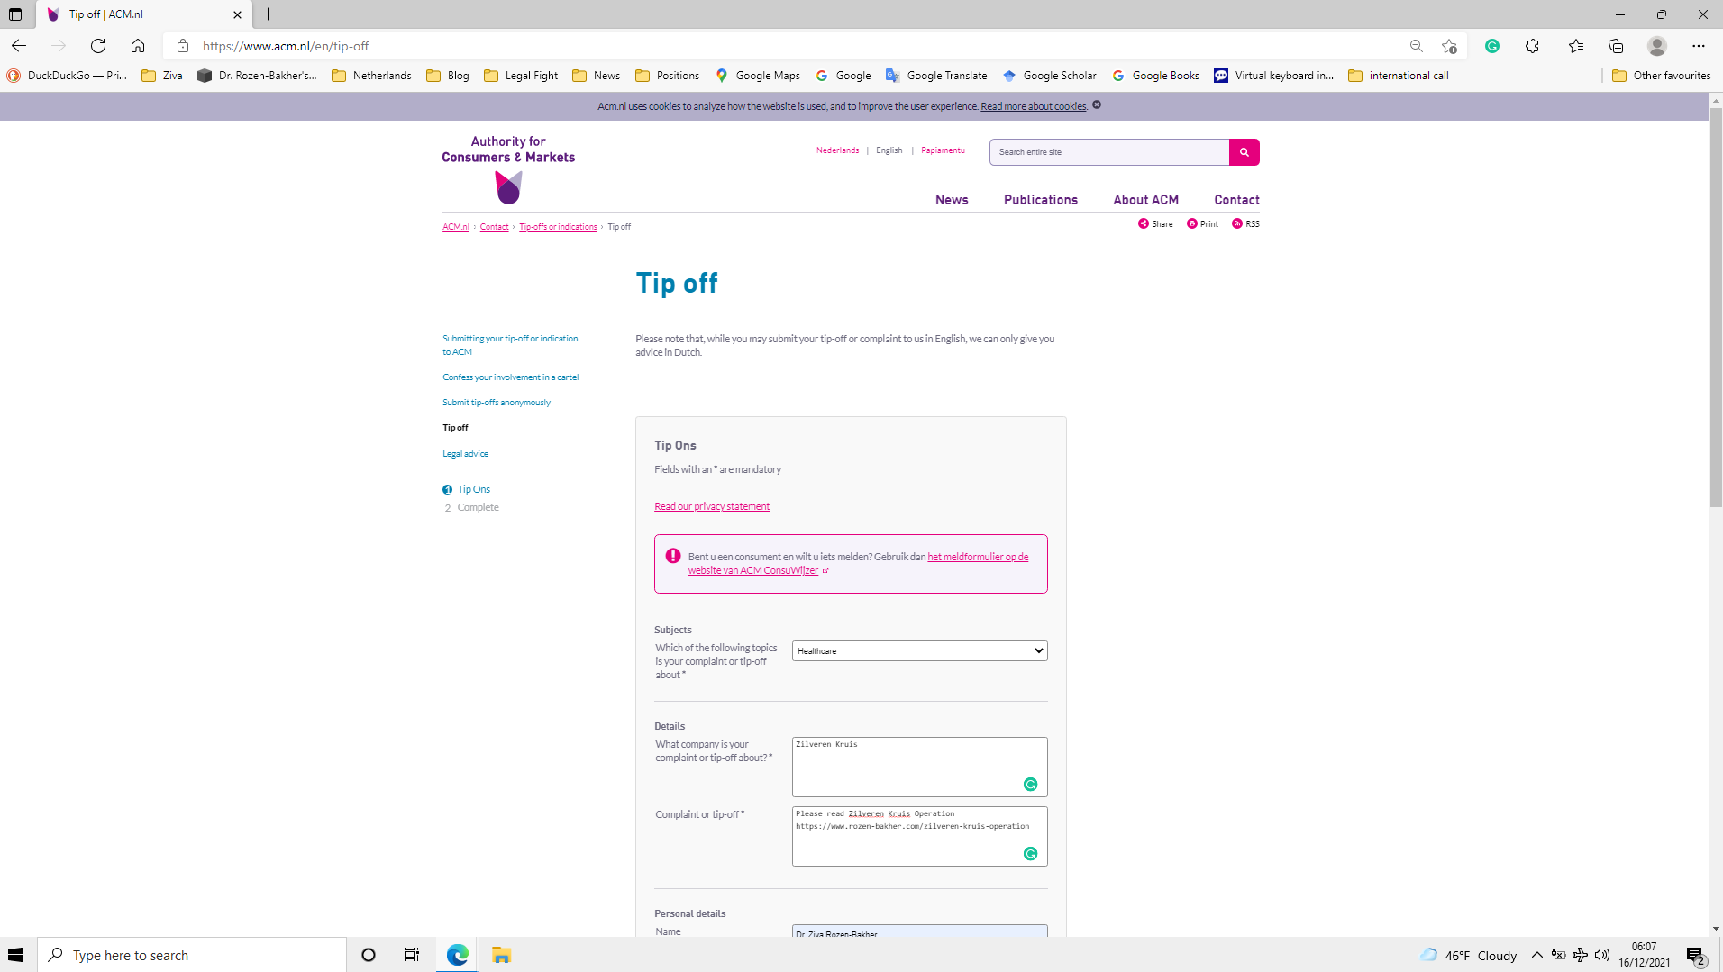The image size is (1723, 972).
Task: Open the Positions bookmarks folder
Action: click(667, 76)
